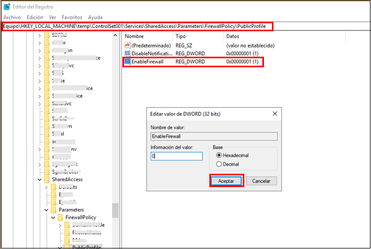Screen dimensions: 371x249
Task: Dismiss dialog with Cancelar button
Action: point(261,181)
